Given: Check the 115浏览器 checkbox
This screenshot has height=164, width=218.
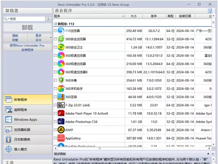Looking at the screenshot, I should pos(55,30).
